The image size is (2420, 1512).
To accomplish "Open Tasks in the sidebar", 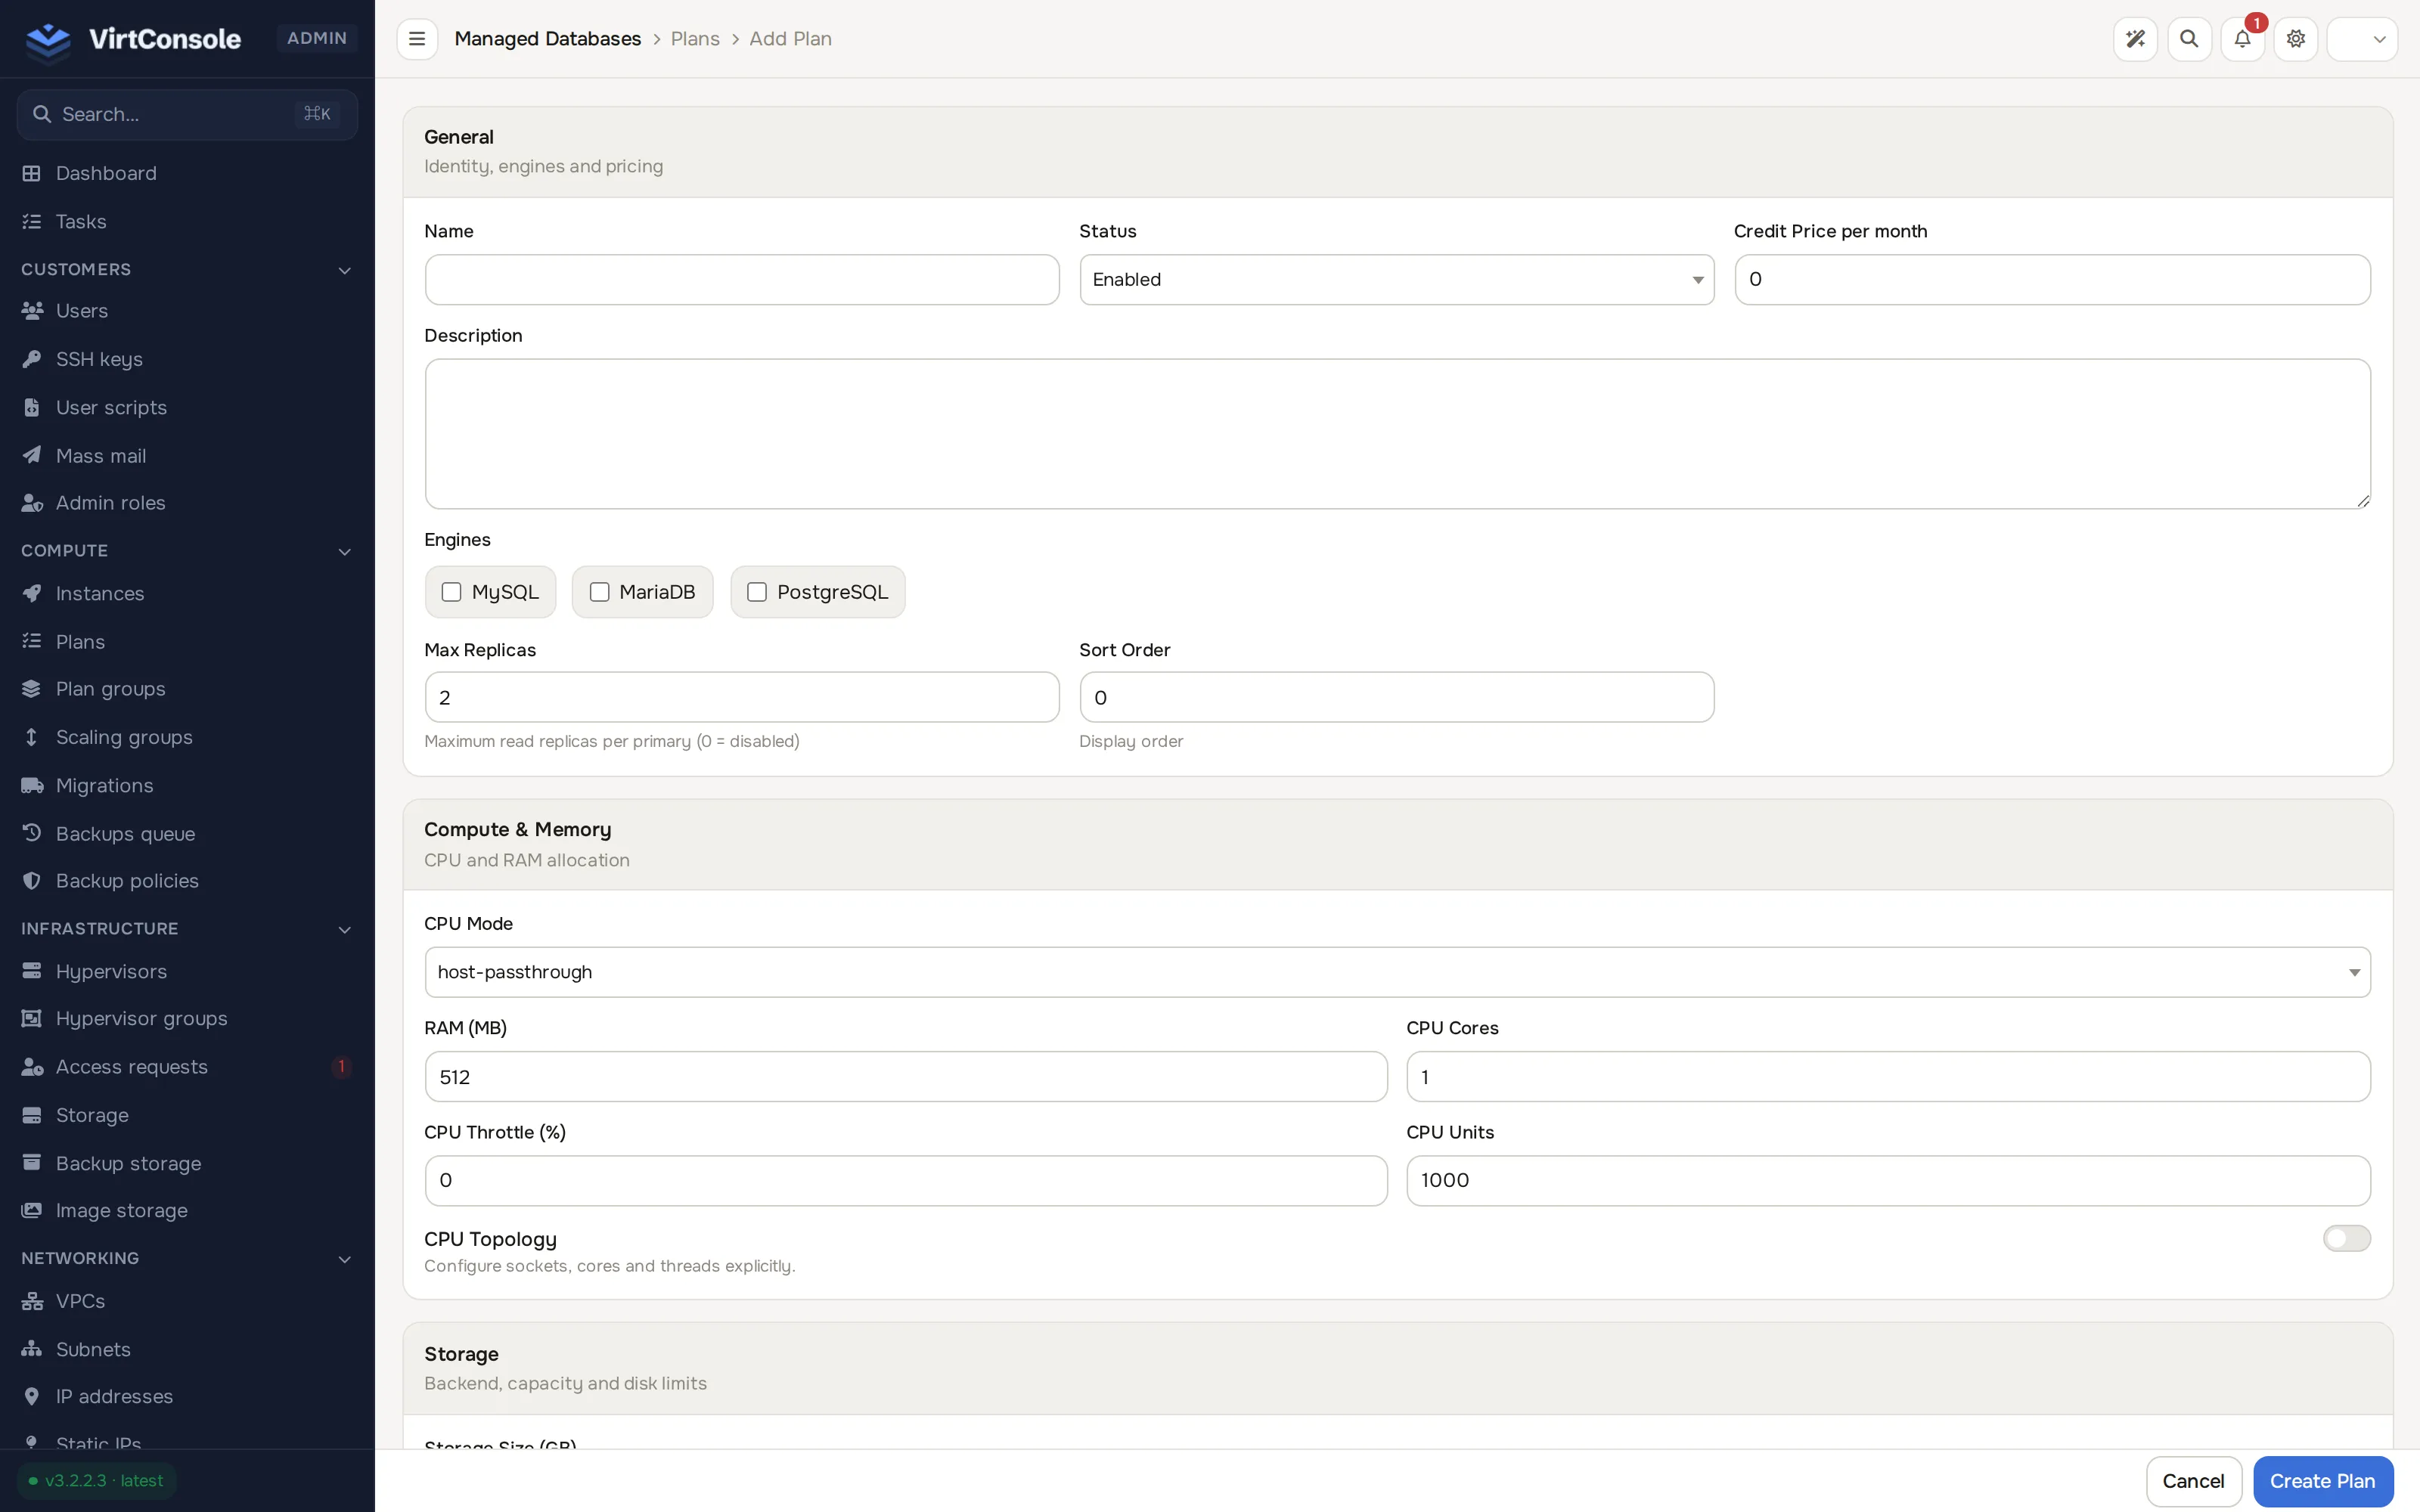I will 187,221.
